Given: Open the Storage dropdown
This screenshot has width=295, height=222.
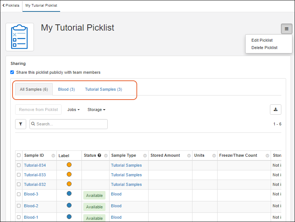Looking at the screenshot, I should (96, 110).
